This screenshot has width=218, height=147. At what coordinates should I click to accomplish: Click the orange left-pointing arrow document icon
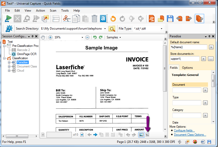pyautogui.click(x=179, y=19)
